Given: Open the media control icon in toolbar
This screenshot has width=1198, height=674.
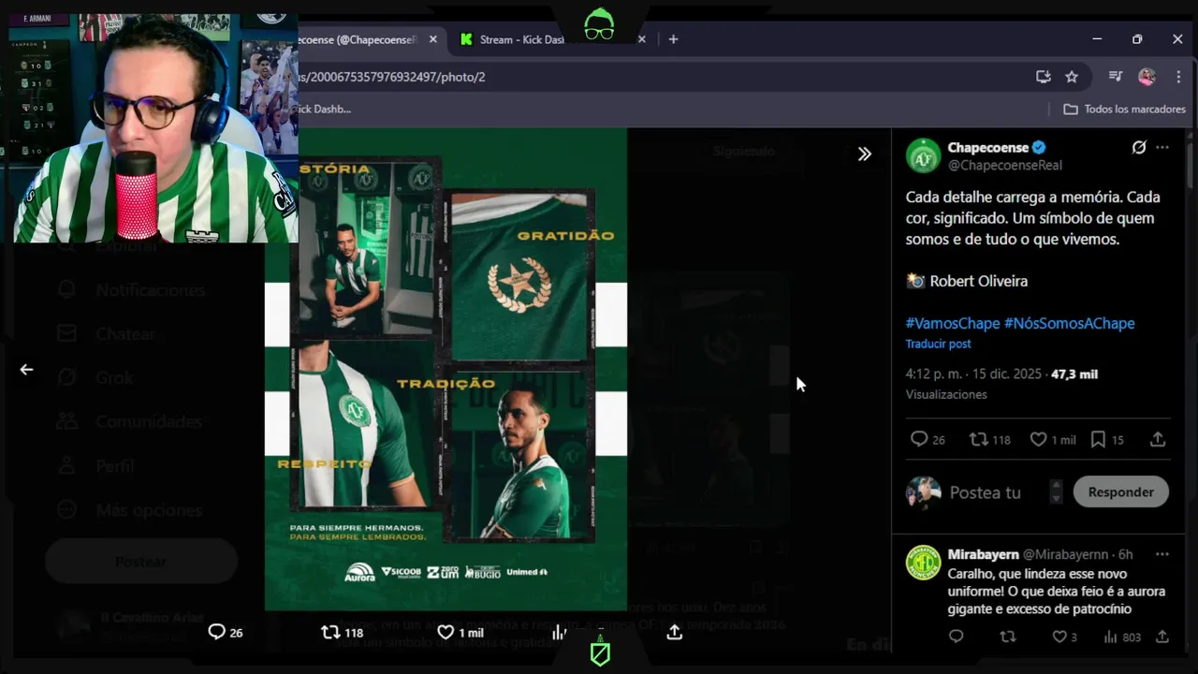Looking at the screenshot, I should pos(1116,77).
